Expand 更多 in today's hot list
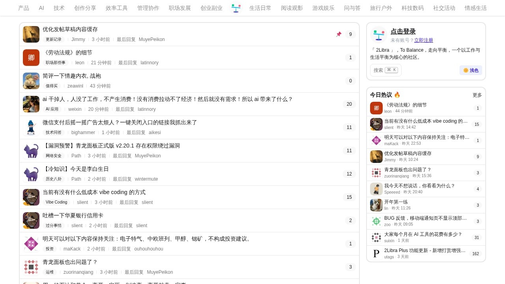This screenshot has width=505, height=284. (477, 95)
